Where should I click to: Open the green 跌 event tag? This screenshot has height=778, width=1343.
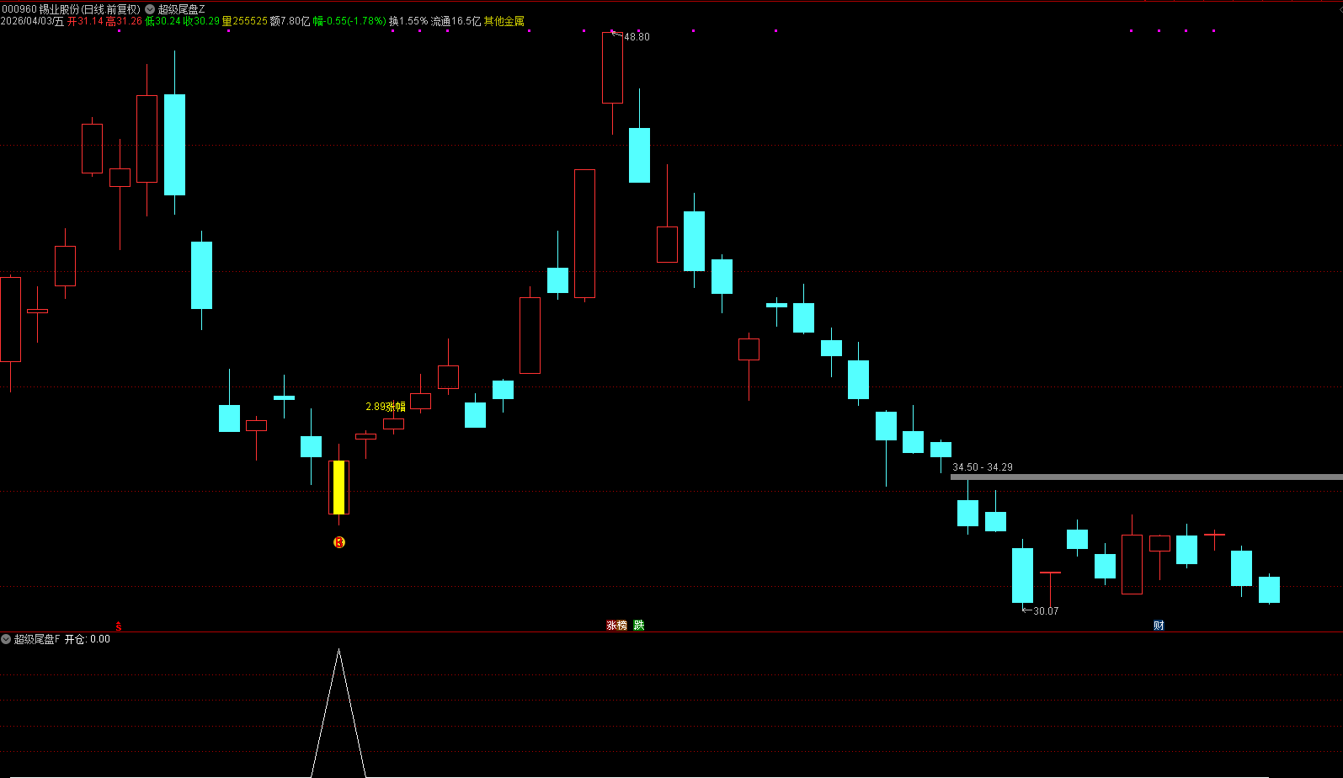point(639,626)
